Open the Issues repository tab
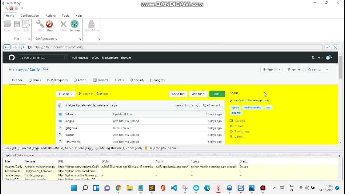The image size is (345, 194). [35, 80]
